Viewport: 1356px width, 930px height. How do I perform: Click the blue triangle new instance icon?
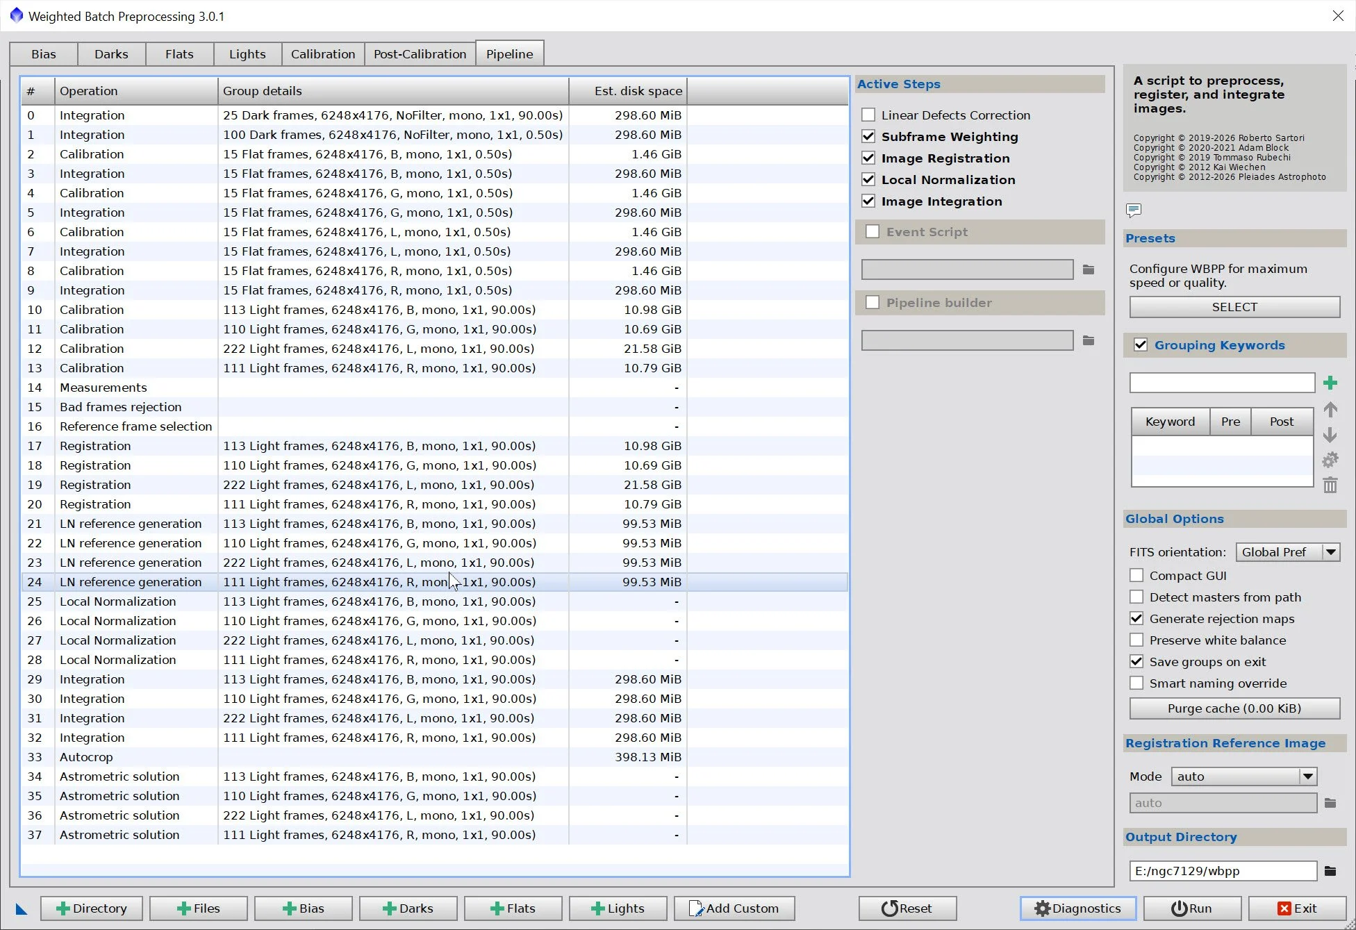tap(22, 908)
